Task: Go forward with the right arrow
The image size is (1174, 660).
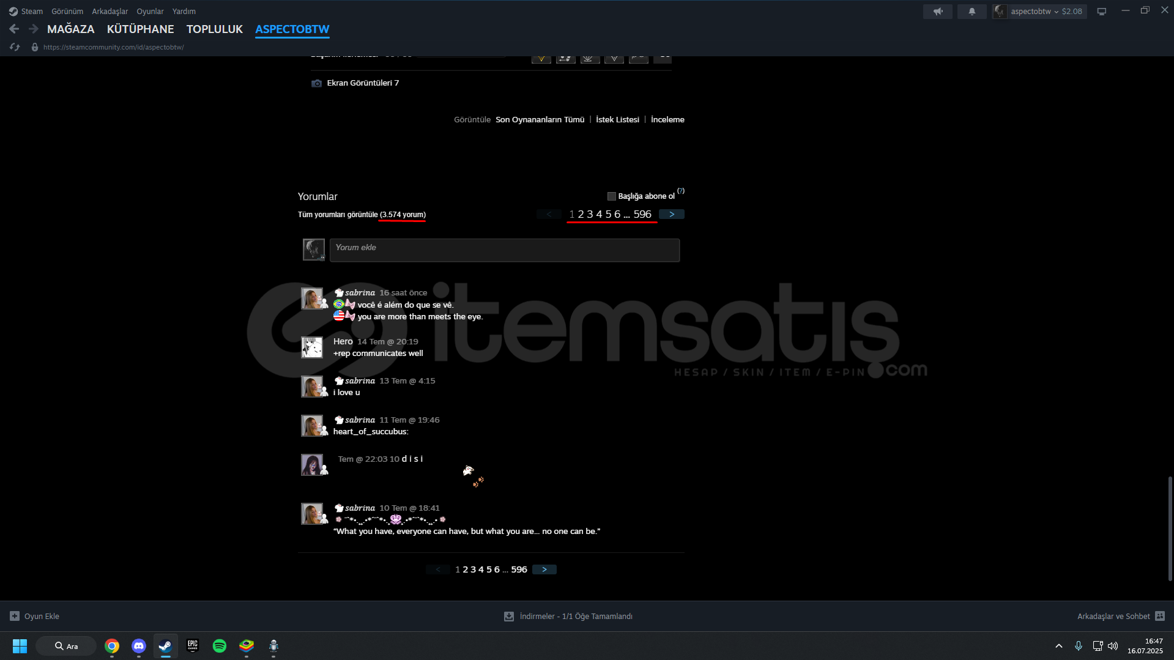Action: 34,29
